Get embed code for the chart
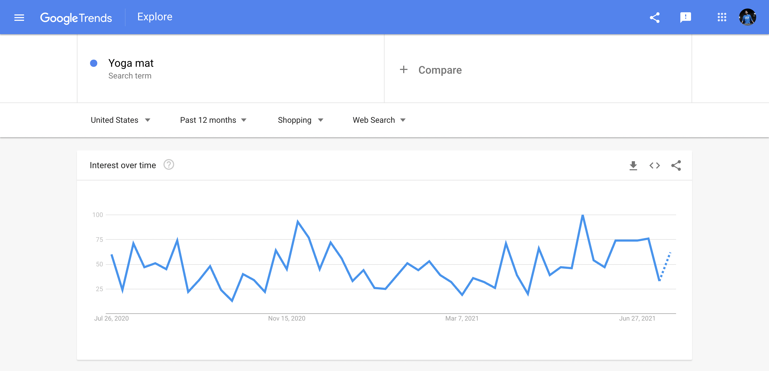Image resolution: width=769 pixels, height=371 pixels. pos(655,165)
